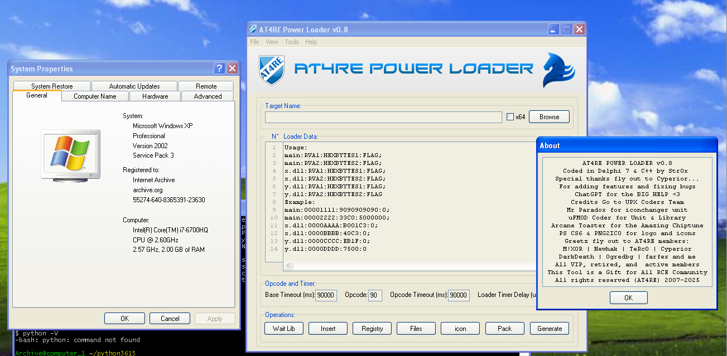
Task: Open the Tools menu
Action: point(292,42)
